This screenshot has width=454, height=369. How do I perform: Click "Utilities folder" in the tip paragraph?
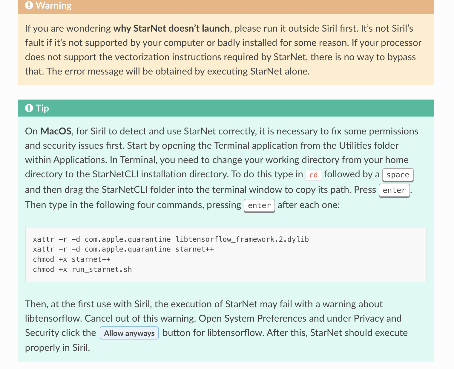tap(369, 145)
